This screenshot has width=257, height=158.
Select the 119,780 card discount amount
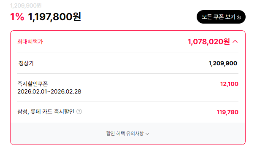(x=227, y=112)
